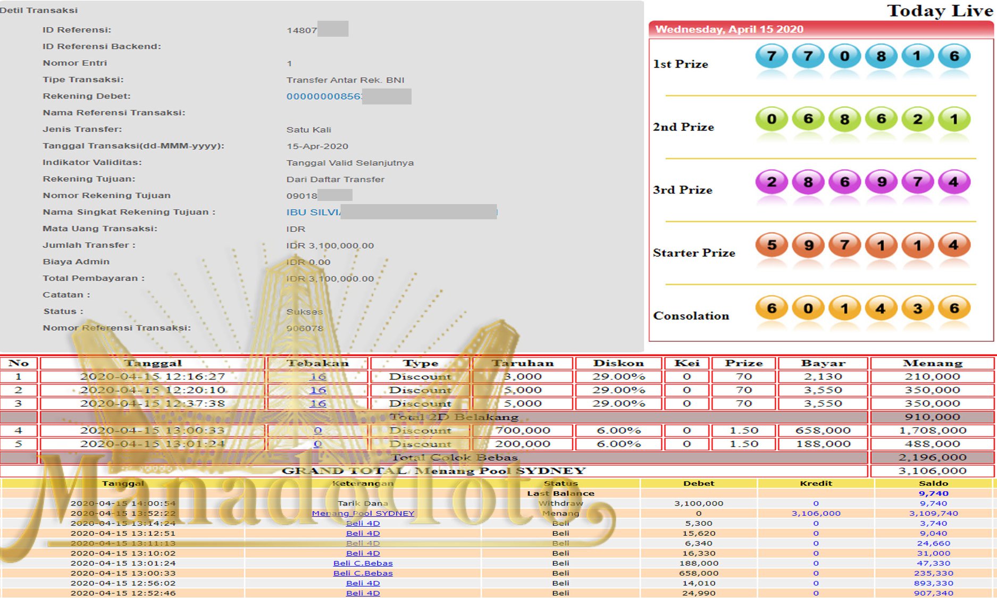997x598 pixels.
Task: Click the Debet column header
Action: [699, 483]
